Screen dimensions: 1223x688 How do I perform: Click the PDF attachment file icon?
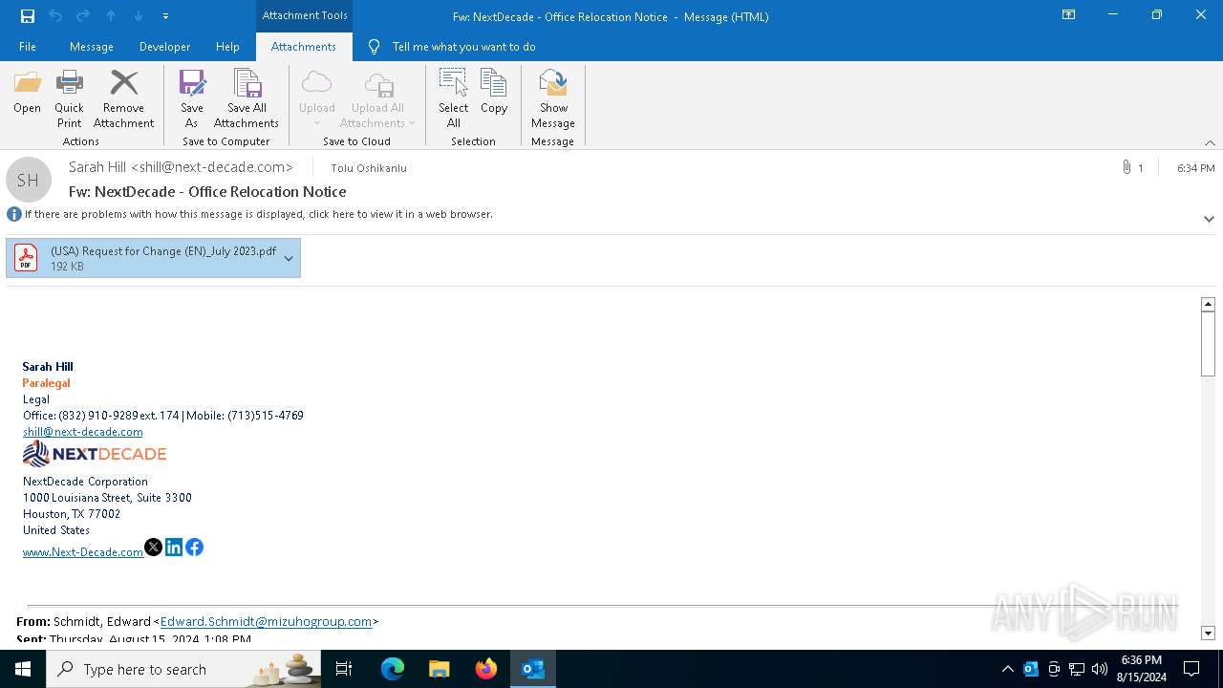26,258
